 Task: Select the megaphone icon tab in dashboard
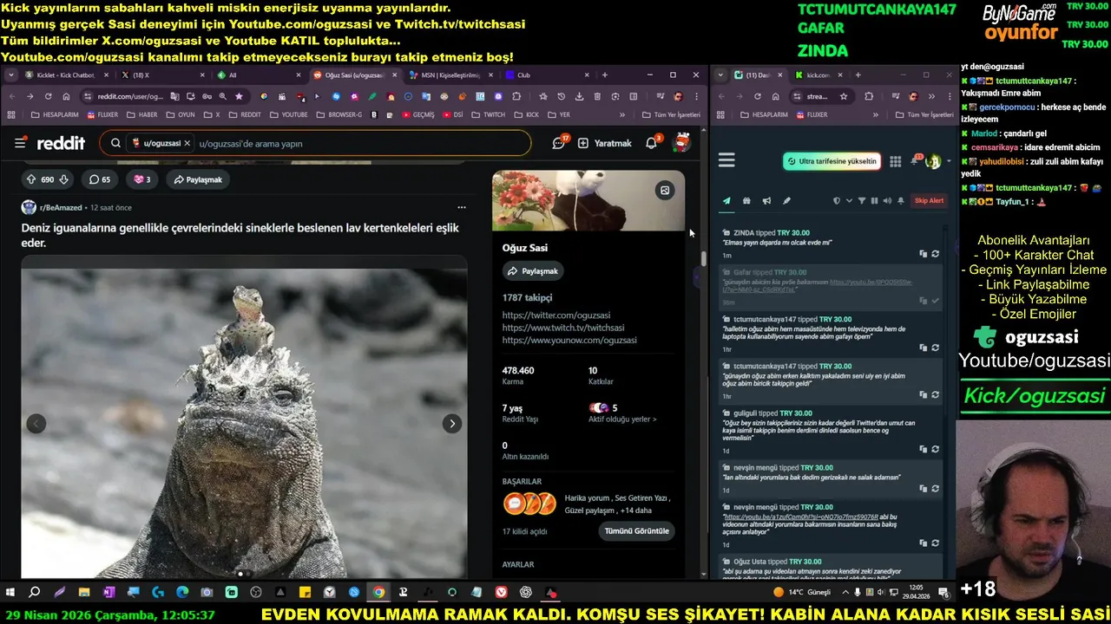(x=766, y=201)
